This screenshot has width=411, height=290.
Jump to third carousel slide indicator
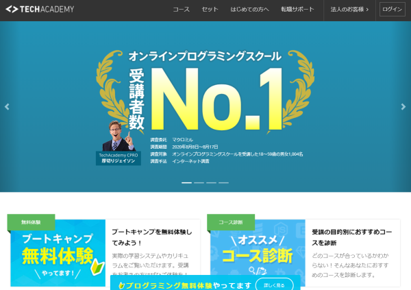coord(211,182)
